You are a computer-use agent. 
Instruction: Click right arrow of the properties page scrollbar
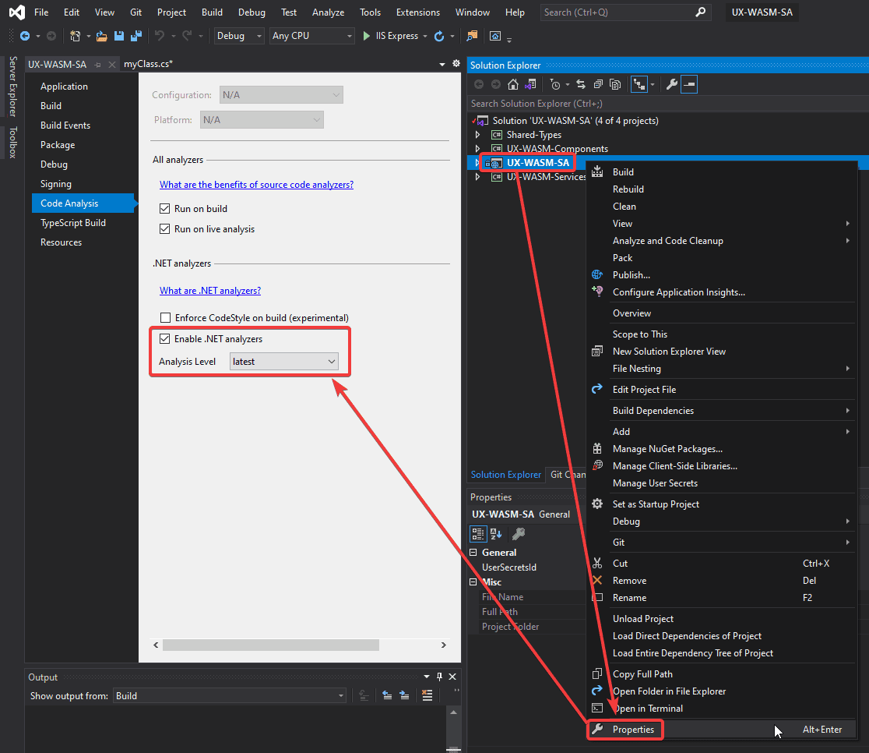pyautogui.click(x=443, y=645)
